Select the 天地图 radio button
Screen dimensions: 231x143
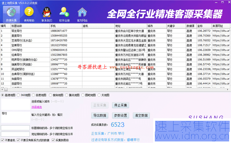pyautogui.click(x=99, y=95)
